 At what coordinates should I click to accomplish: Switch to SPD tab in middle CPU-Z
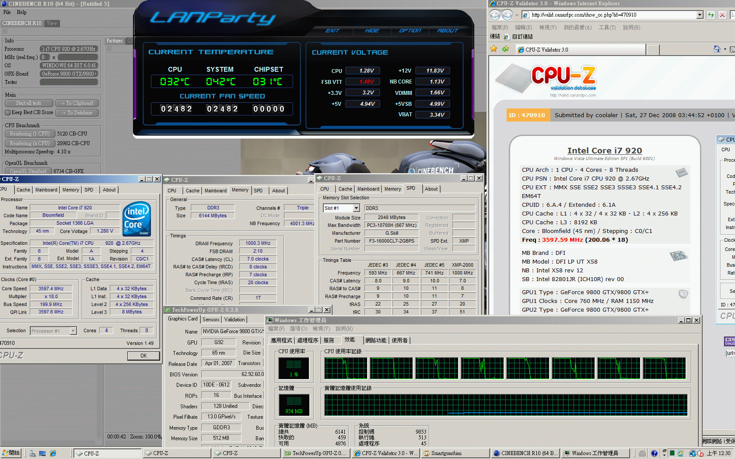(x=258, y=191)
